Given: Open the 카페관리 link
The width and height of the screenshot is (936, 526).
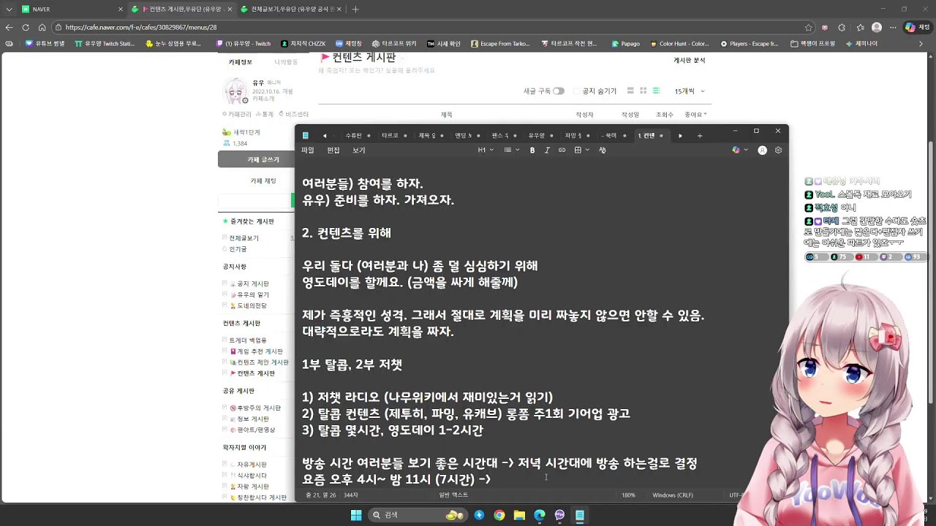Looking at the screenshot, I should [x=237, y=114].
